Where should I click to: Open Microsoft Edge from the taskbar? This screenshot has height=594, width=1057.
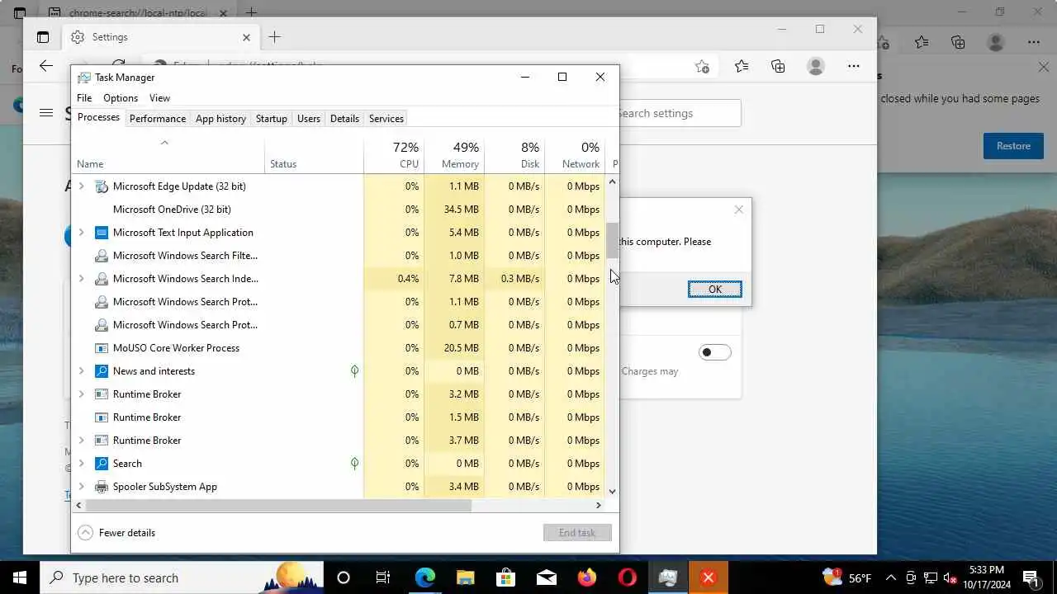coord(424,577)
